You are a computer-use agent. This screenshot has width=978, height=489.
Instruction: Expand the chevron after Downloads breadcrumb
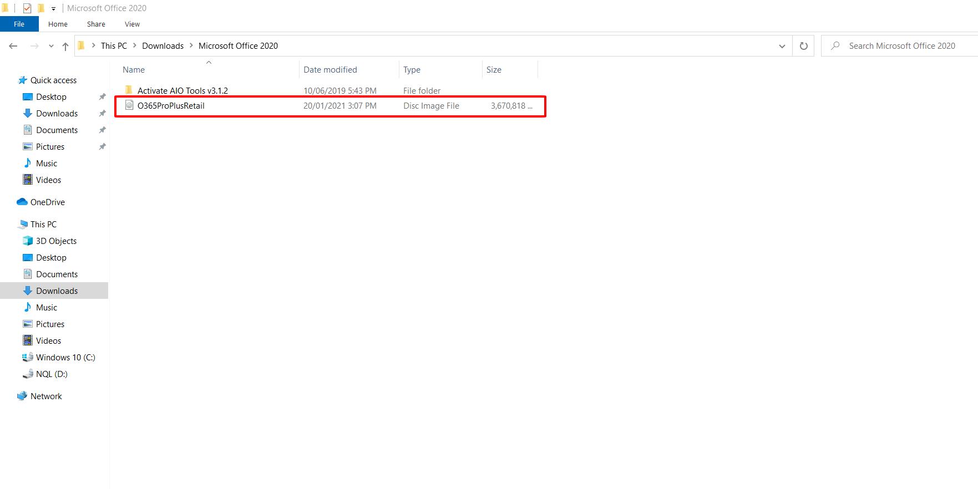pos(191,46)
